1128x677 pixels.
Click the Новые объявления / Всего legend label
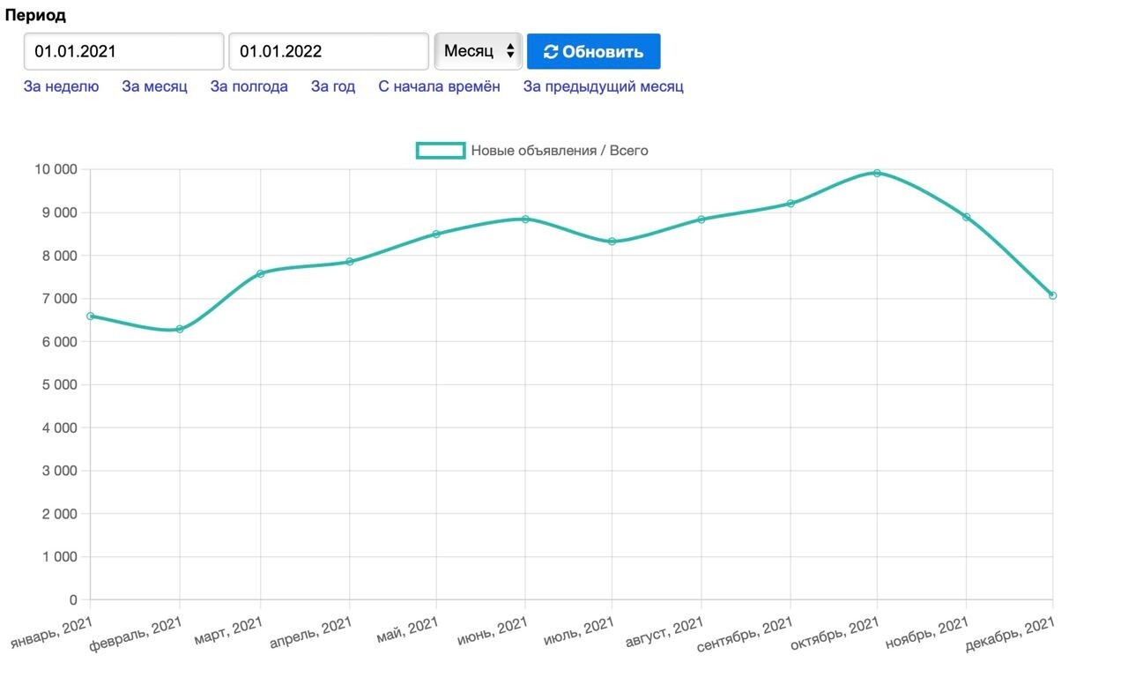pos(560,151)
